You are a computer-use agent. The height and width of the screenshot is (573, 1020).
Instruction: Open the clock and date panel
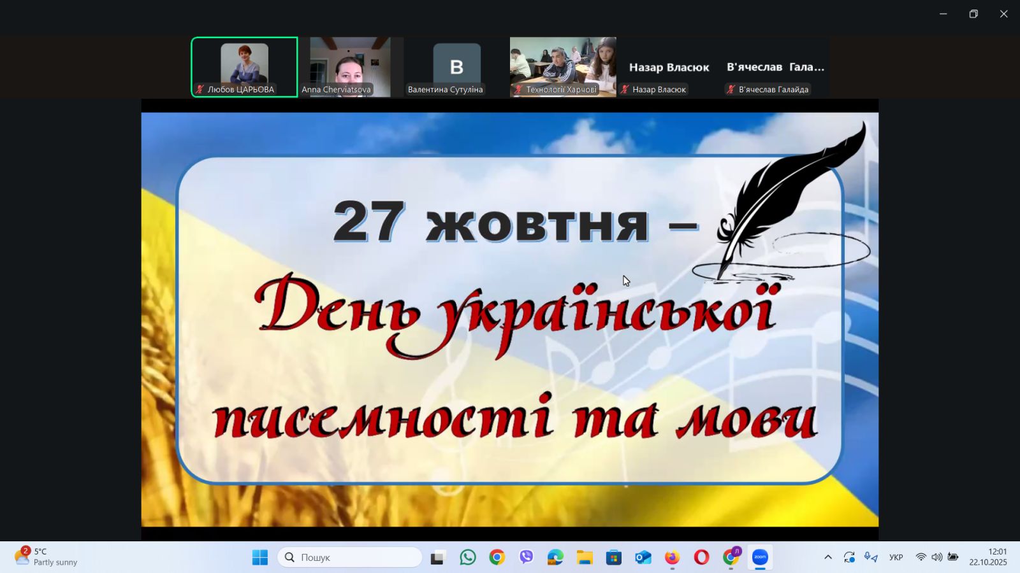click(x=988, y=557)
